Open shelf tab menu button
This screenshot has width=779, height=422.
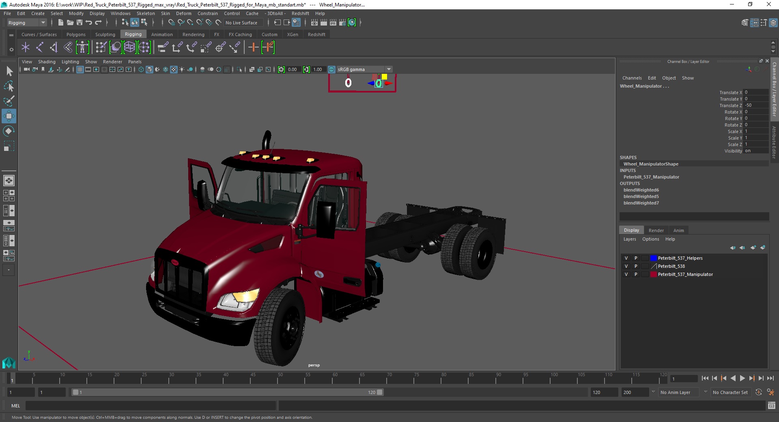click(11, 35)
